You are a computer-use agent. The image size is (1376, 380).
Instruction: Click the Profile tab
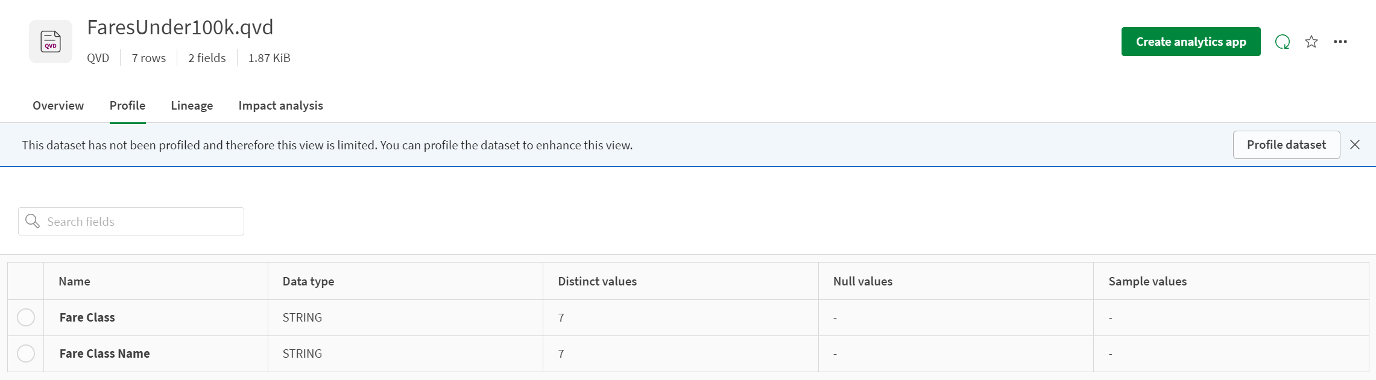click(127, 105)
